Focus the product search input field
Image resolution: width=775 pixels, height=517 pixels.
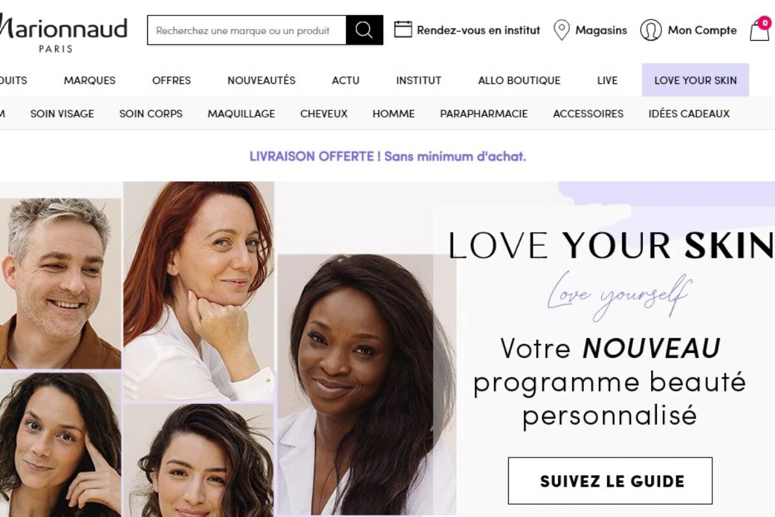click(247, 30)
